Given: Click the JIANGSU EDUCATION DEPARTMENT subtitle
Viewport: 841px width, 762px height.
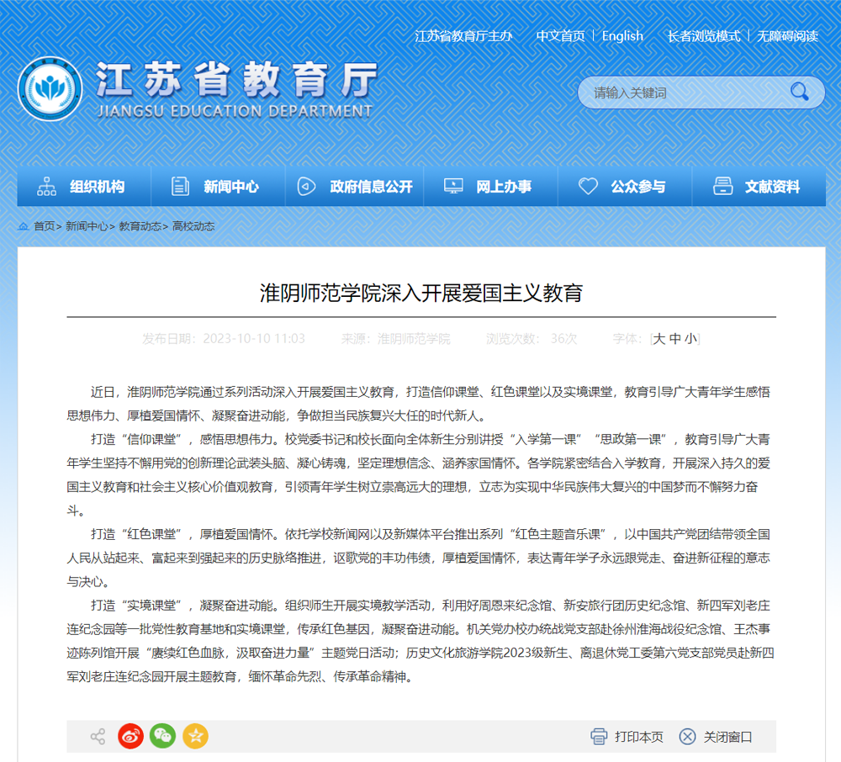Looking at the screenshot, I should tap(235, 111).
